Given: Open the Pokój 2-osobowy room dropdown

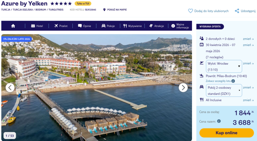Looking at the screenshot, I should pyautogui.click(x=224, y=90).
